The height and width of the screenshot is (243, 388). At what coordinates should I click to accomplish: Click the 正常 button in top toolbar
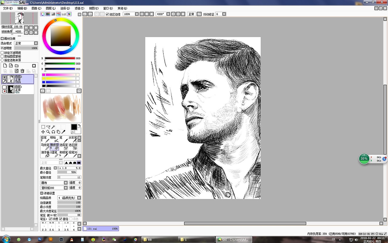(x=191, y=14)
